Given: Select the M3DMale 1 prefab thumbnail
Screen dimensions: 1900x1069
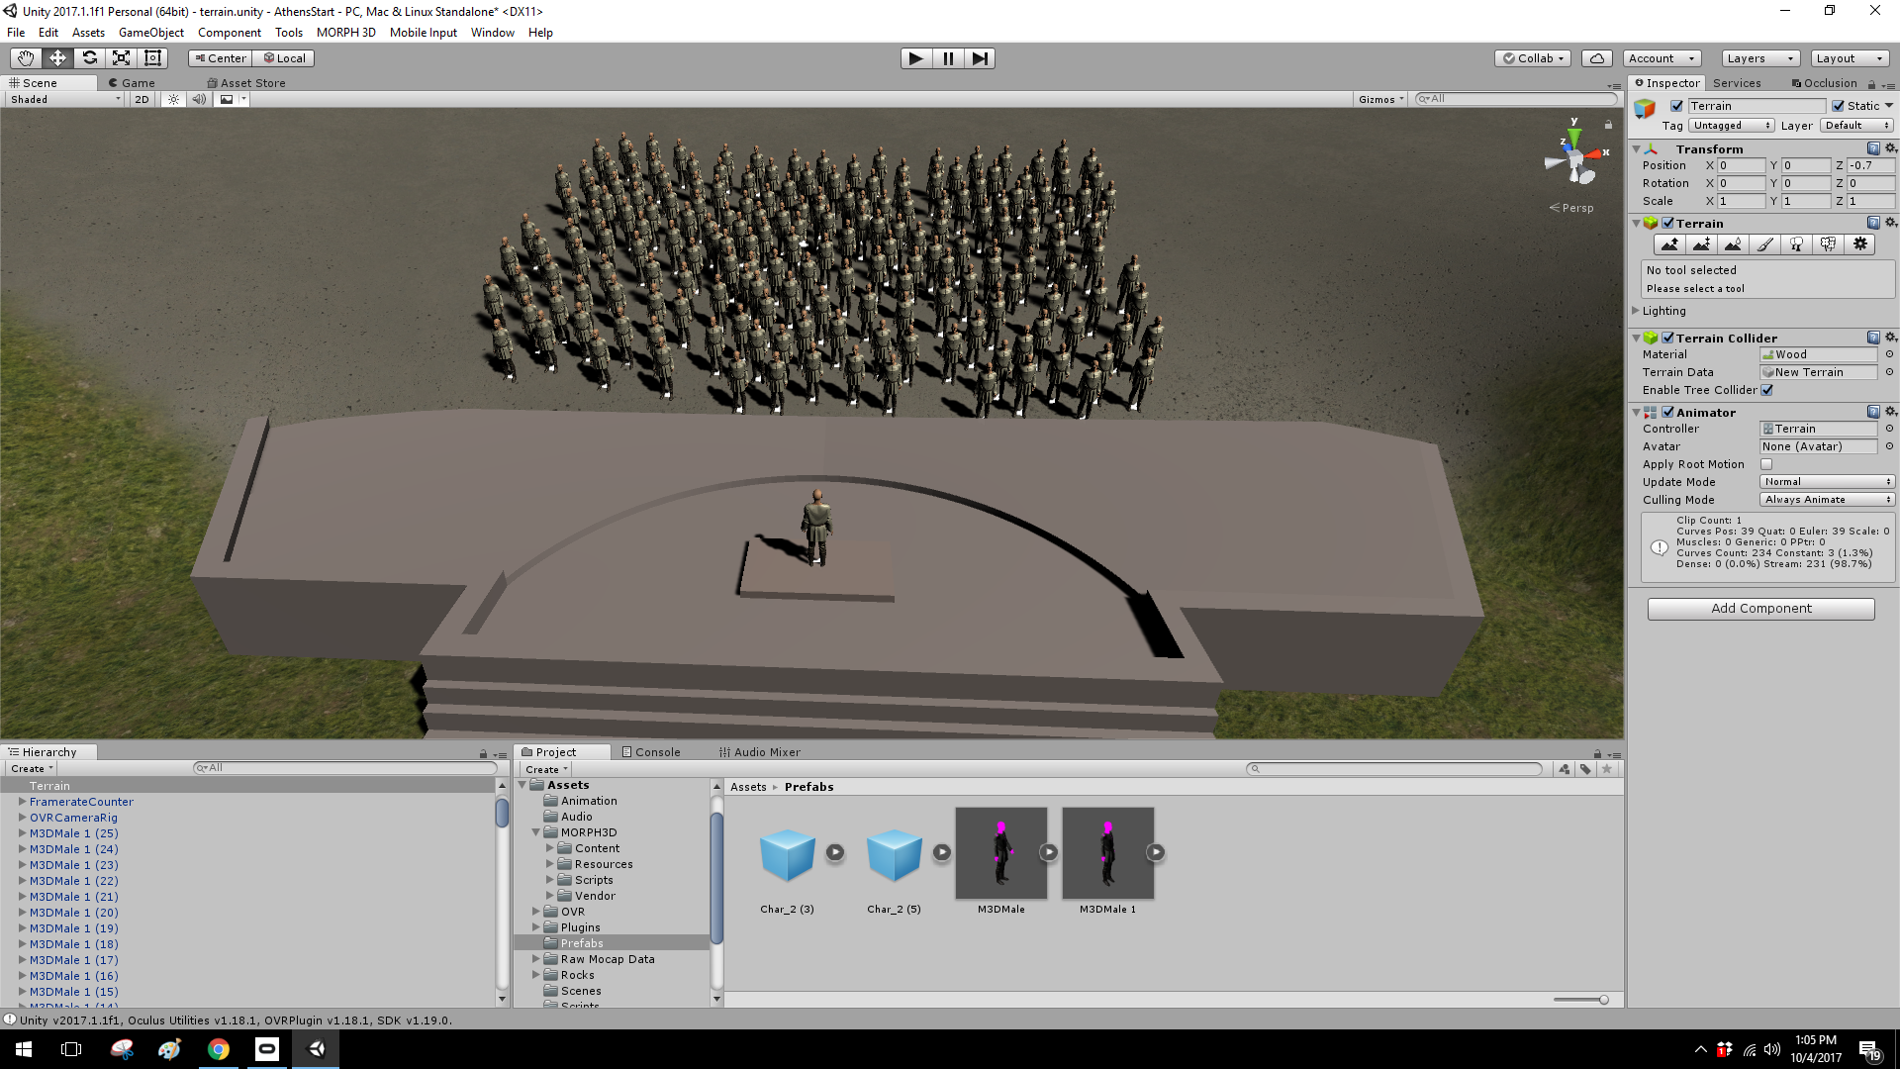Looking at the screenshot, I should tap(1107, 853).
